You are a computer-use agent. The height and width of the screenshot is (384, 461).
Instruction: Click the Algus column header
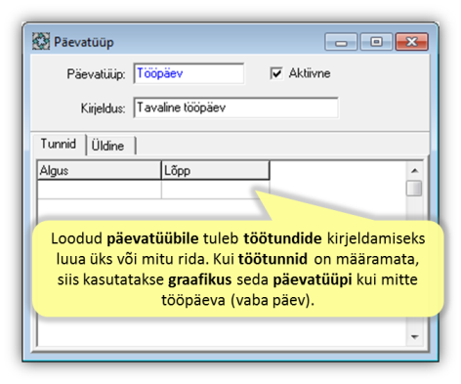click(x=100, y=170)
